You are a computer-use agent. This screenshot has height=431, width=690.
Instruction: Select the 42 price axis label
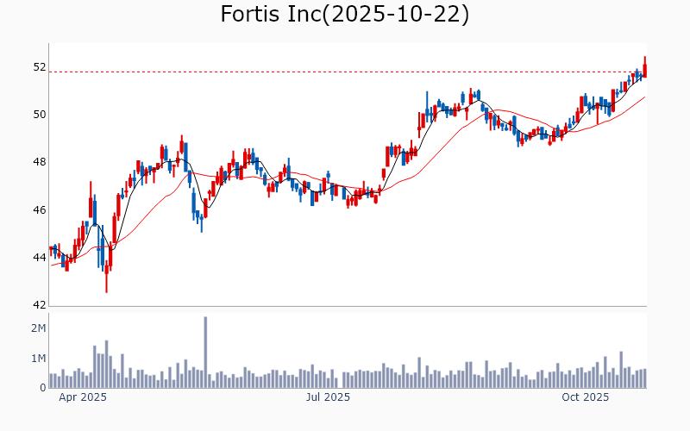pos(40,305)
